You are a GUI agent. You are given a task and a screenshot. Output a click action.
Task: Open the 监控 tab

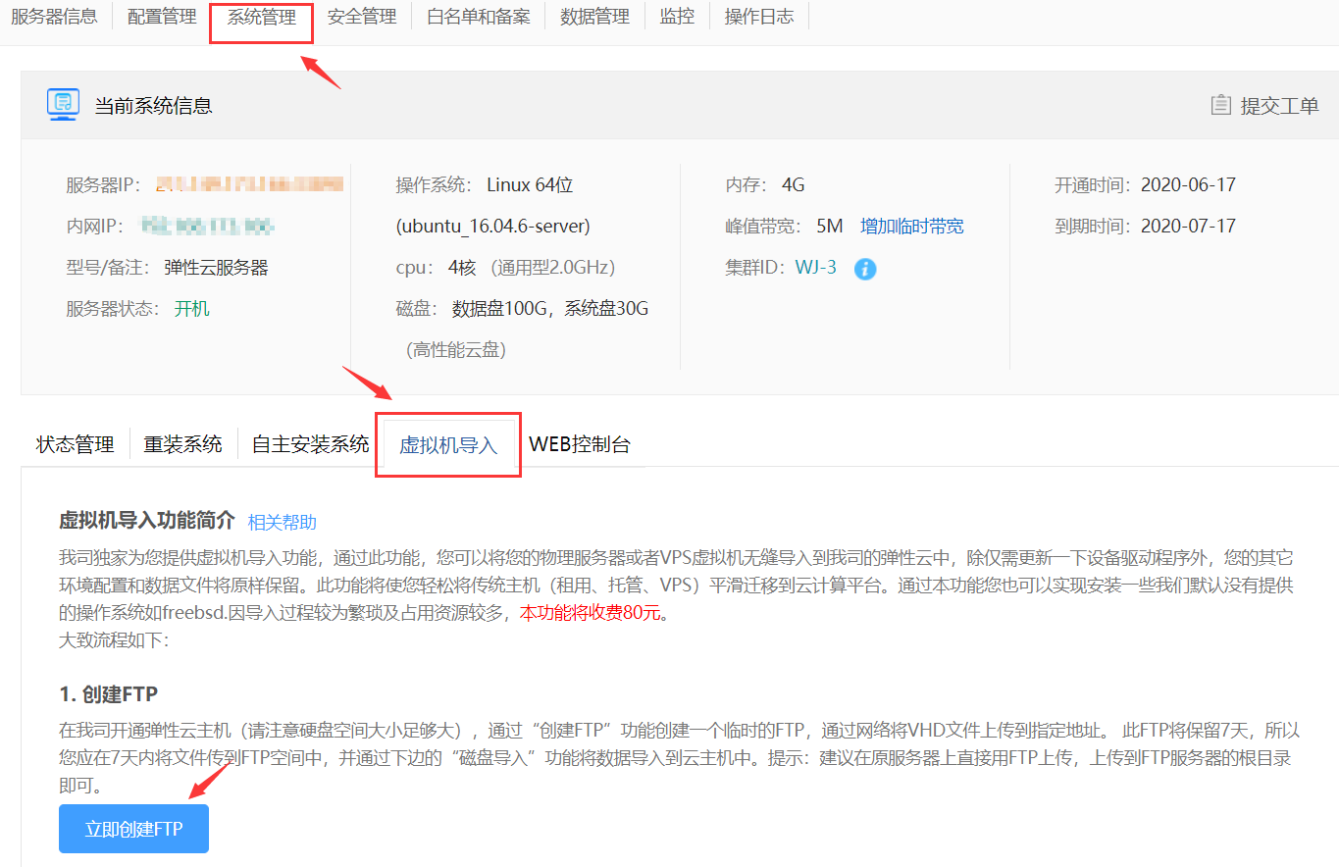[677, 17]
